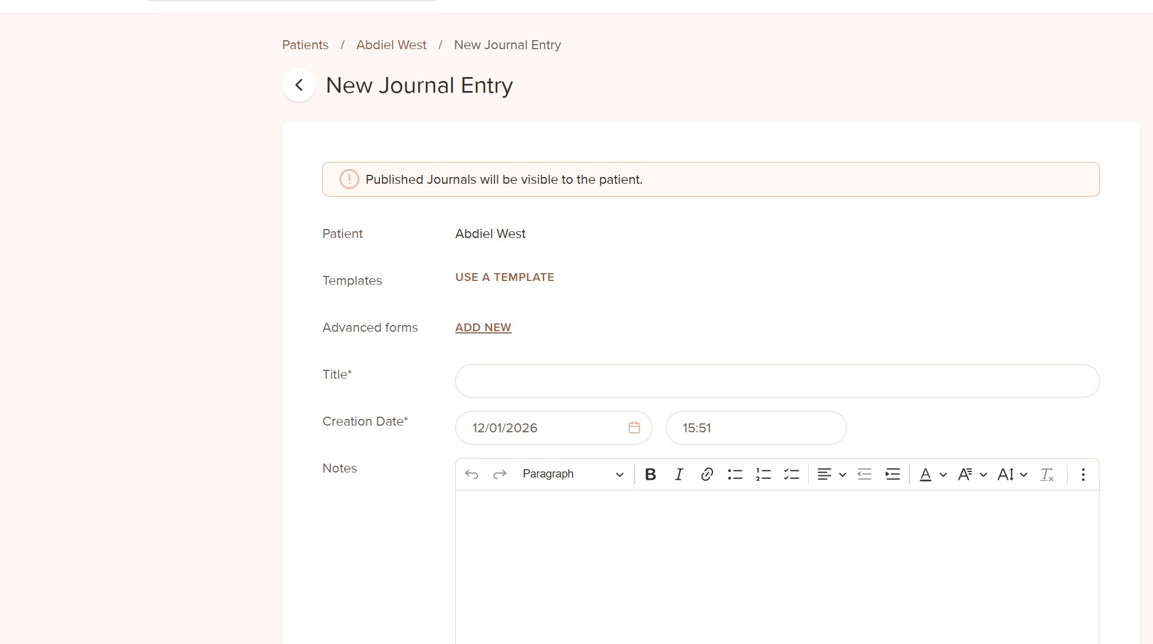Toggle italic text formatting
Screen dimensions: 1153x644
(679, 474)
